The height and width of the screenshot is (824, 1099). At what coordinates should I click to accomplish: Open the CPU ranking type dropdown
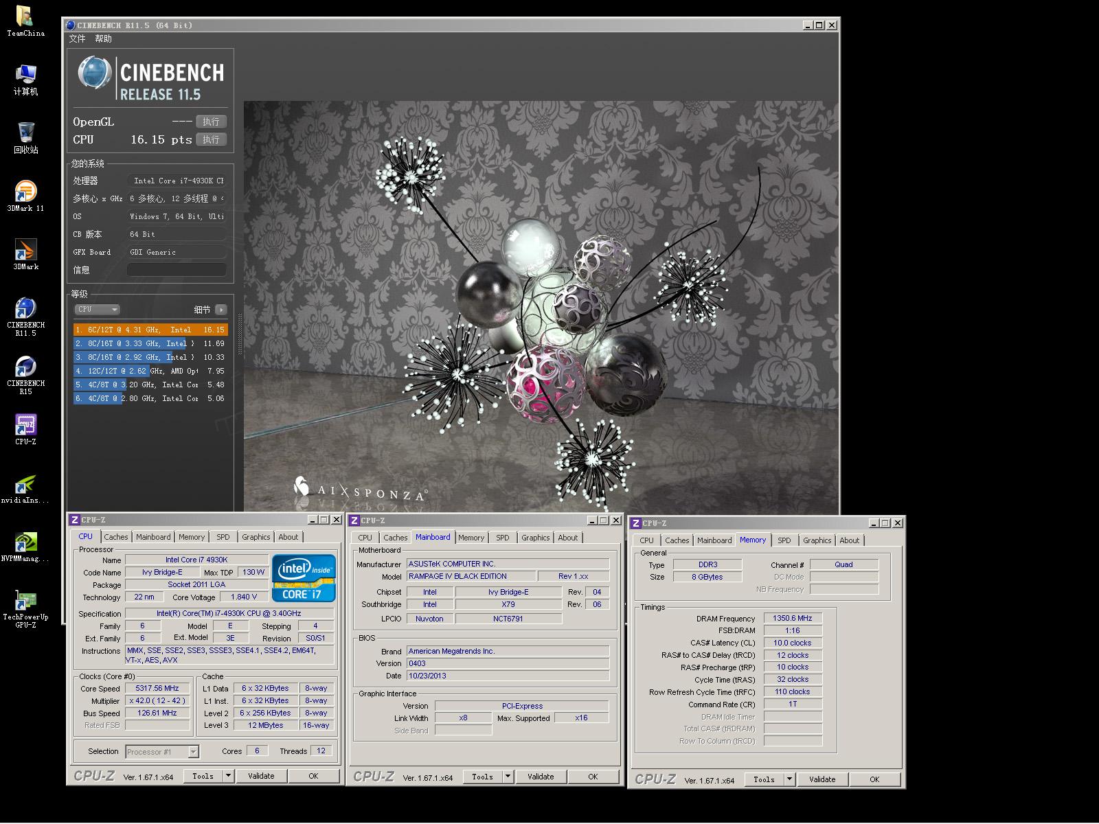click(97, 310)
